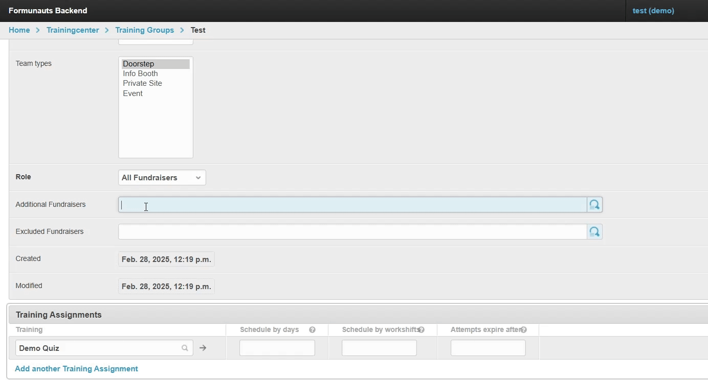Click Add another Training Assignment link
708x380 pixels.
pos(76,369)
